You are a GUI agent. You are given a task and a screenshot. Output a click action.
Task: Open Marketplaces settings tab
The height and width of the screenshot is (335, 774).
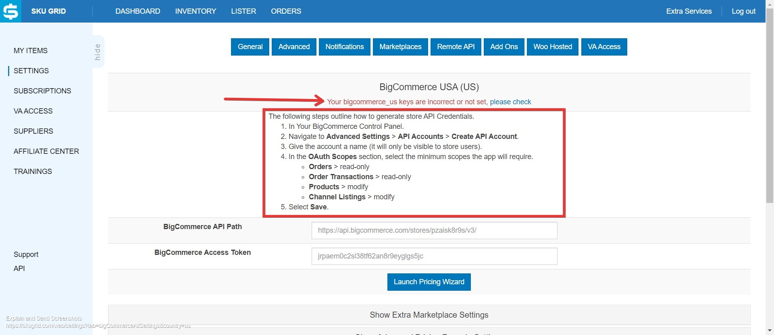(400, 47)
